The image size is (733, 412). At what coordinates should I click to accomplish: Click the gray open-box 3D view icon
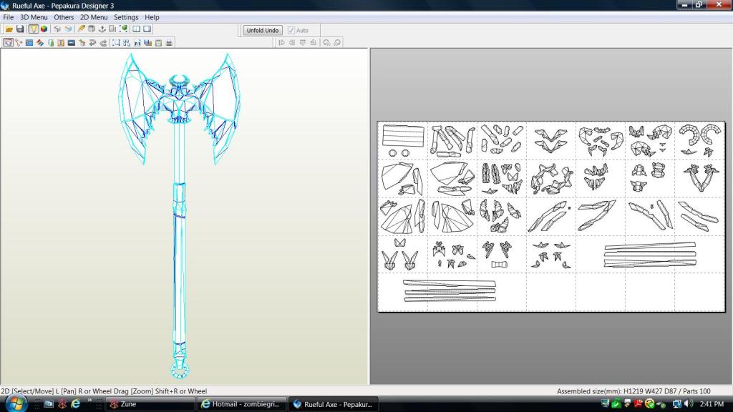(x=57, y=29)
